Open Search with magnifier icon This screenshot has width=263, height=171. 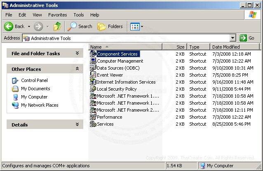coord(72,26)
